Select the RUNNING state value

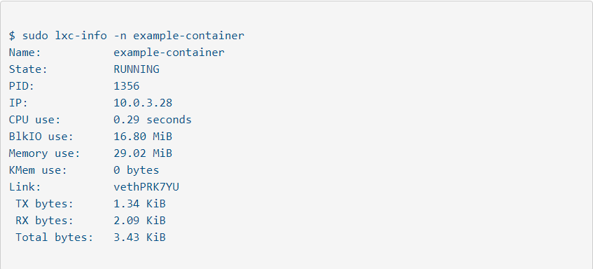[x=137, y=69]
